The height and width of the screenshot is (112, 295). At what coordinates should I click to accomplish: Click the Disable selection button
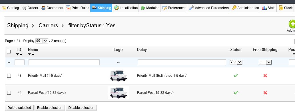(x=81, y=108)
